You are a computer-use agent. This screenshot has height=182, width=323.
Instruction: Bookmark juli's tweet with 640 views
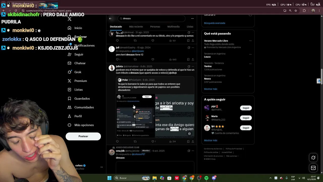point(188,59)
